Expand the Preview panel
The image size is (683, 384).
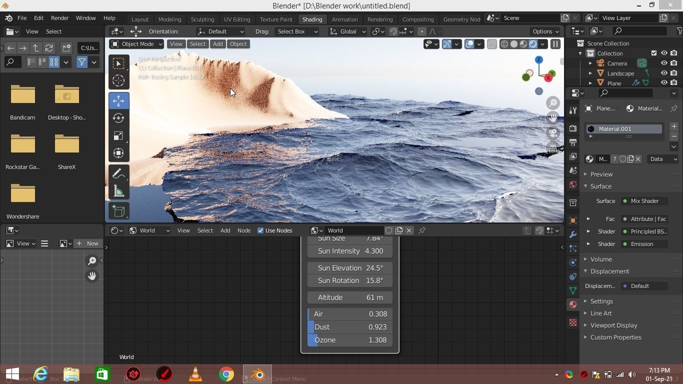point(601,174)
